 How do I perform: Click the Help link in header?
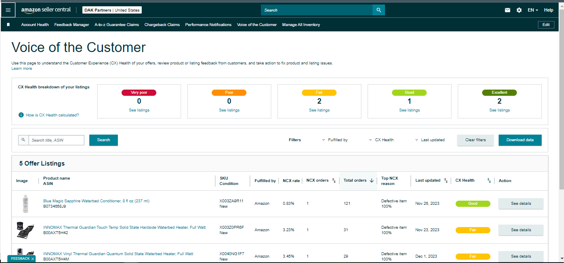click(549, 10)
